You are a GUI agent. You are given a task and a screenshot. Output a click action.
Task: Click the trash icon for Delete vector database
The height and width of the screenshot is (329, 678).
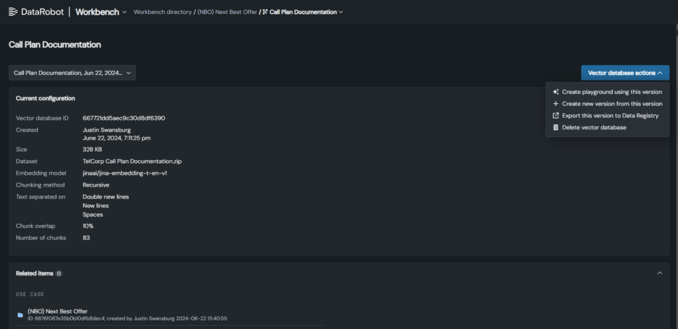click(556, 128)
